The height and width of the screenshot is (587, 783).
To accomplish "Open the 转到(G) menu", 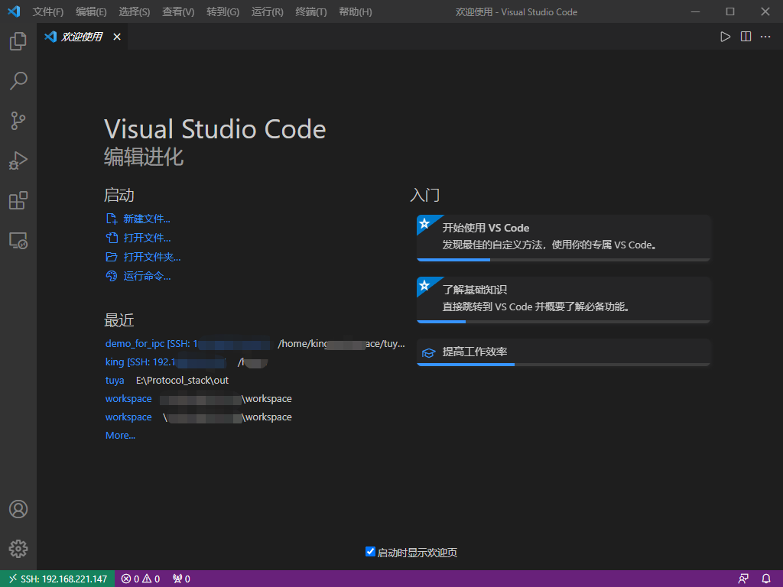I will point(223,11).
